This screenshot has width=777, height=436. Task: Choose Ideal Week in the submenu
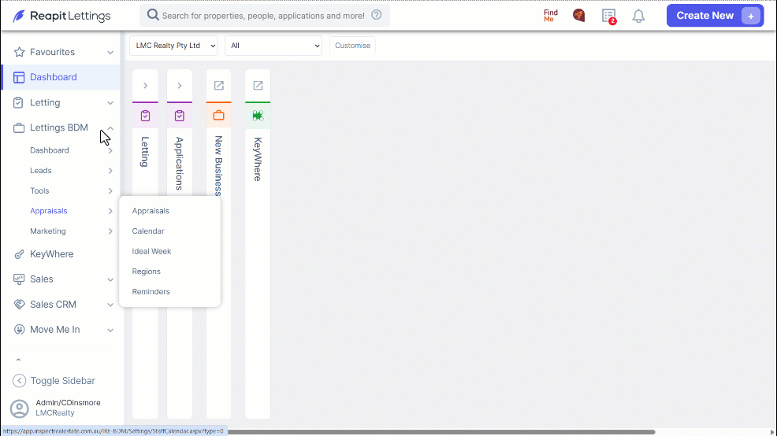(x=151, y=251)
